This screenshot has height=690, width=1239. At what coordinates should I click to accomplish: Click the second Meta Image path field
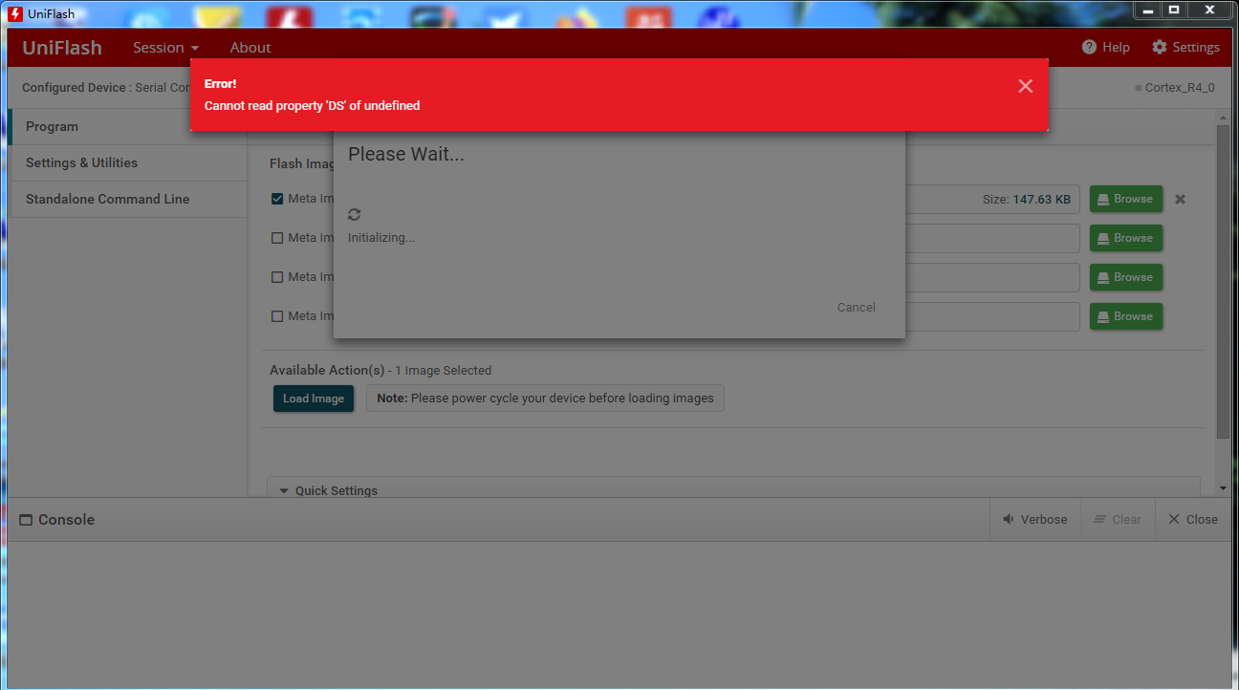(x=992, y=238)
